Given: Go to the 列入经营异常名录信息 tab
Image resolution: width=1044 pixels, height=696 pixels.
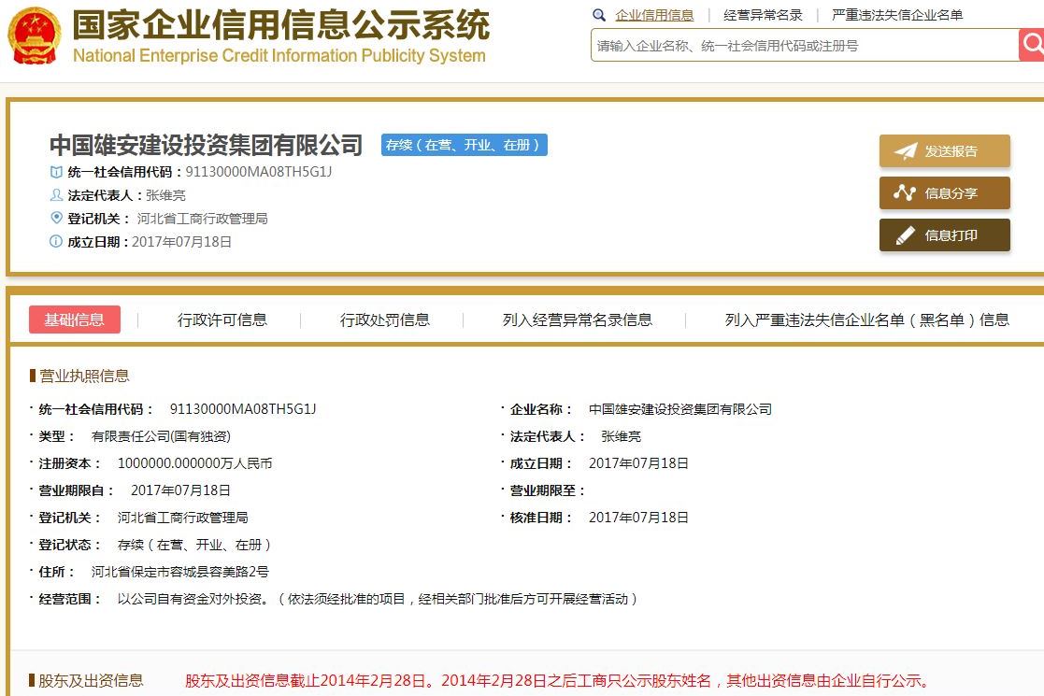Looking at the screenshot, I should click(577, 320).
